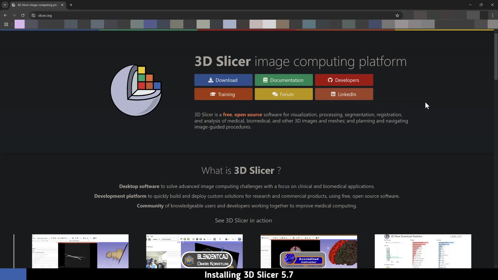
Task: Go to the 3D Slicer Forum
Action: point(283,94)
